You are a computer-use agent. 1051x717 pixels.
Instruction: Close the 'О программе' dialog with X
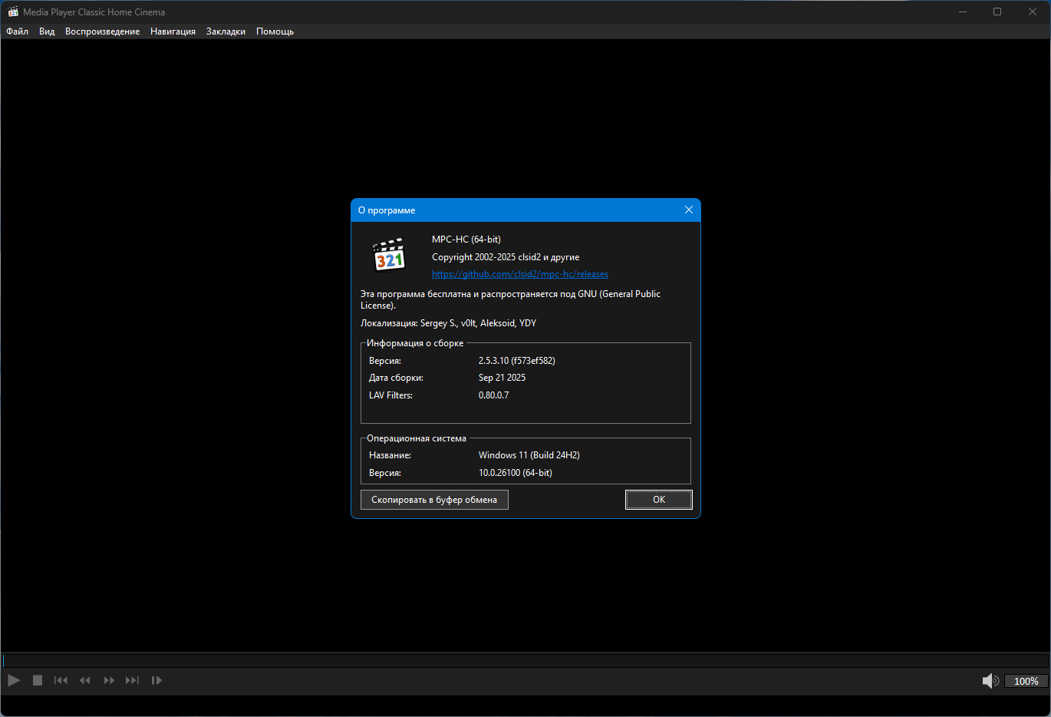(x=688, y=210)
